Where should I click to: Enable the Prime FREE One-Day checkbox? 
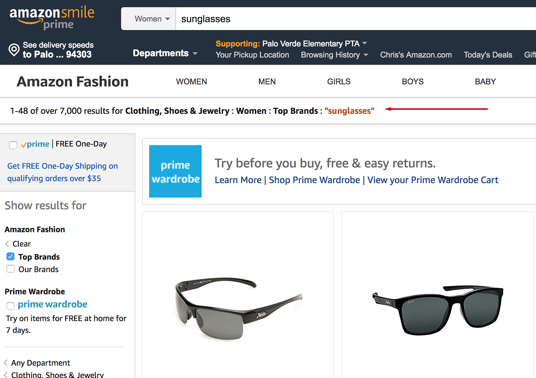click(x=13, y=145)
